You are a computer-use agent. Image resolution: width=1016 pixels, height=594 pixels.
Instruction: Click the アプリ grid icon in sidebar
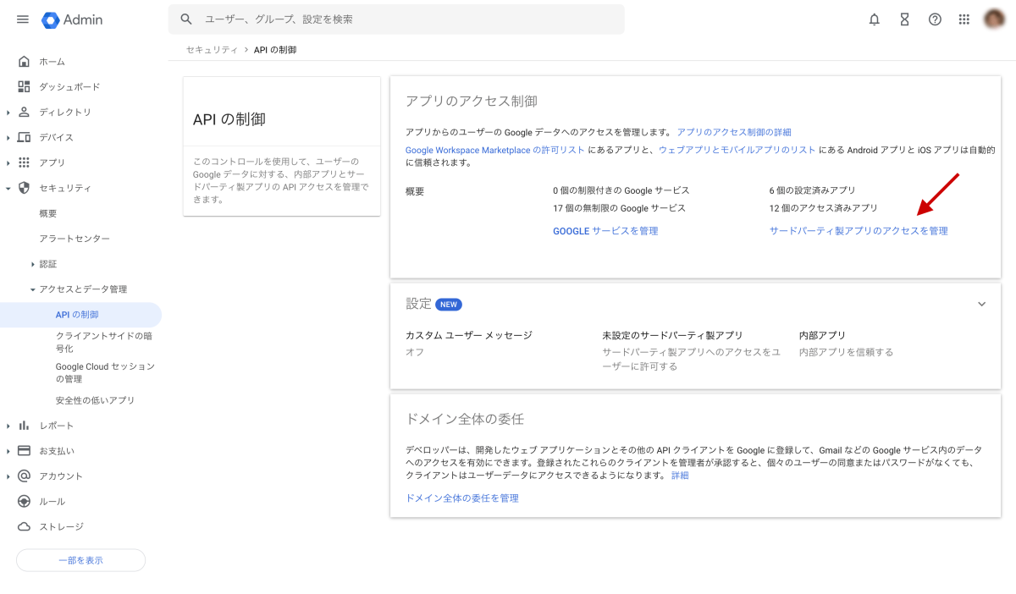click(x=24, y=162)
